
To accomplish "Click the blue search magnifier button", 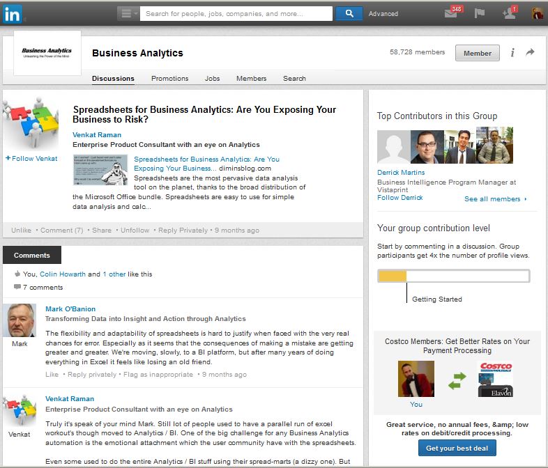I will tap(349, 13).
